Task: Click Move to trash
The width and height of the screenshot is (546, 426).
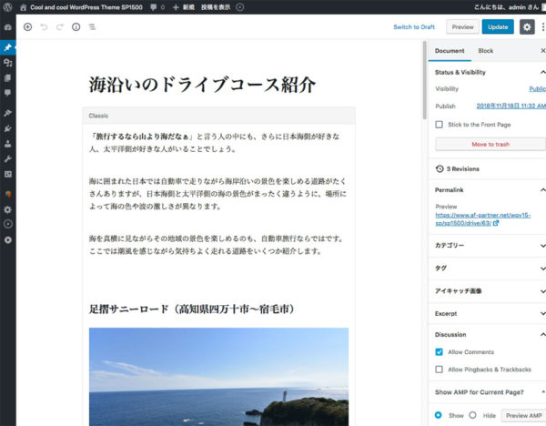Action: pyautogui.click(x=490, y=144)
